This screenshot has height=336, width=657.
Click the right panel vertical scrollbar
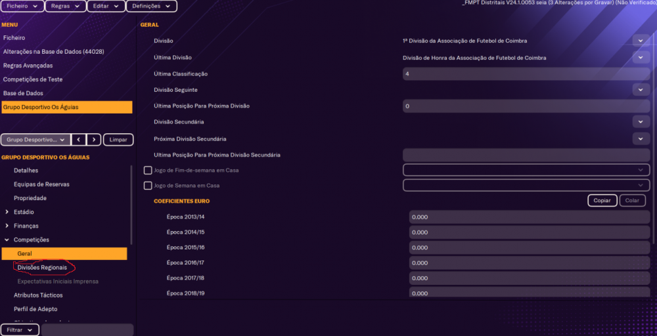pos(654,138)
